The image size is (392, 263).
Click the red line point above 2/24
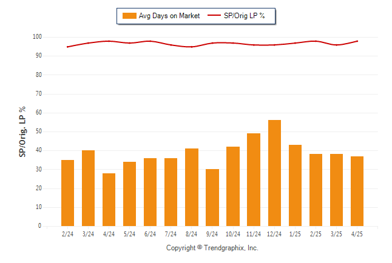click(67, 47)
